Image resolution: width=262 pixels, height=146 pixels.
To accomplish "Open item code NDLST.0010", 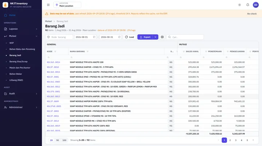I will tap(53, 67).
